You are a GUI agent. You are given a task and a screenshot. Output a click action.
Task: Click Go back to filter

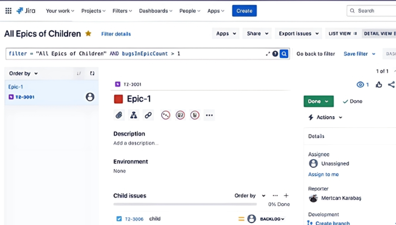316,54
